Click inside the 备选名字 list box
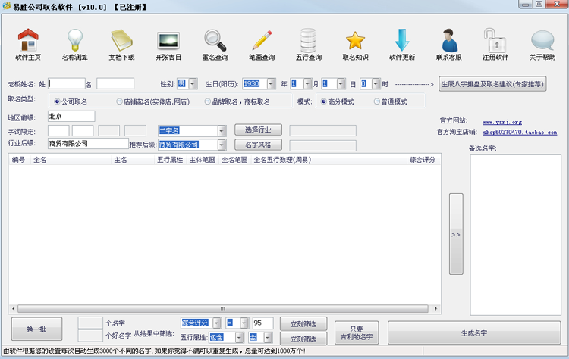This screenshot has height=359, width=569. click(x=516, y=235)
